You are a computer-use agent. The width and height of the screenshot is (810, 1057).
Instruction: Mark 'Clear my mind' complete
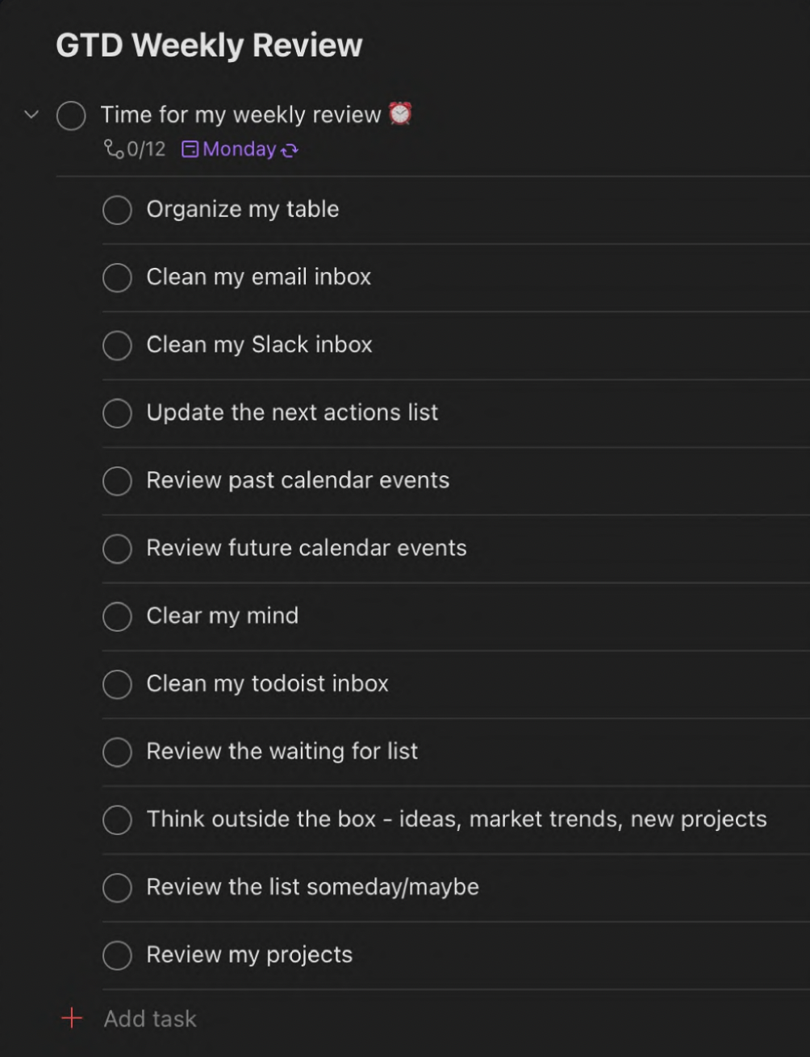[x=117, y=616]
